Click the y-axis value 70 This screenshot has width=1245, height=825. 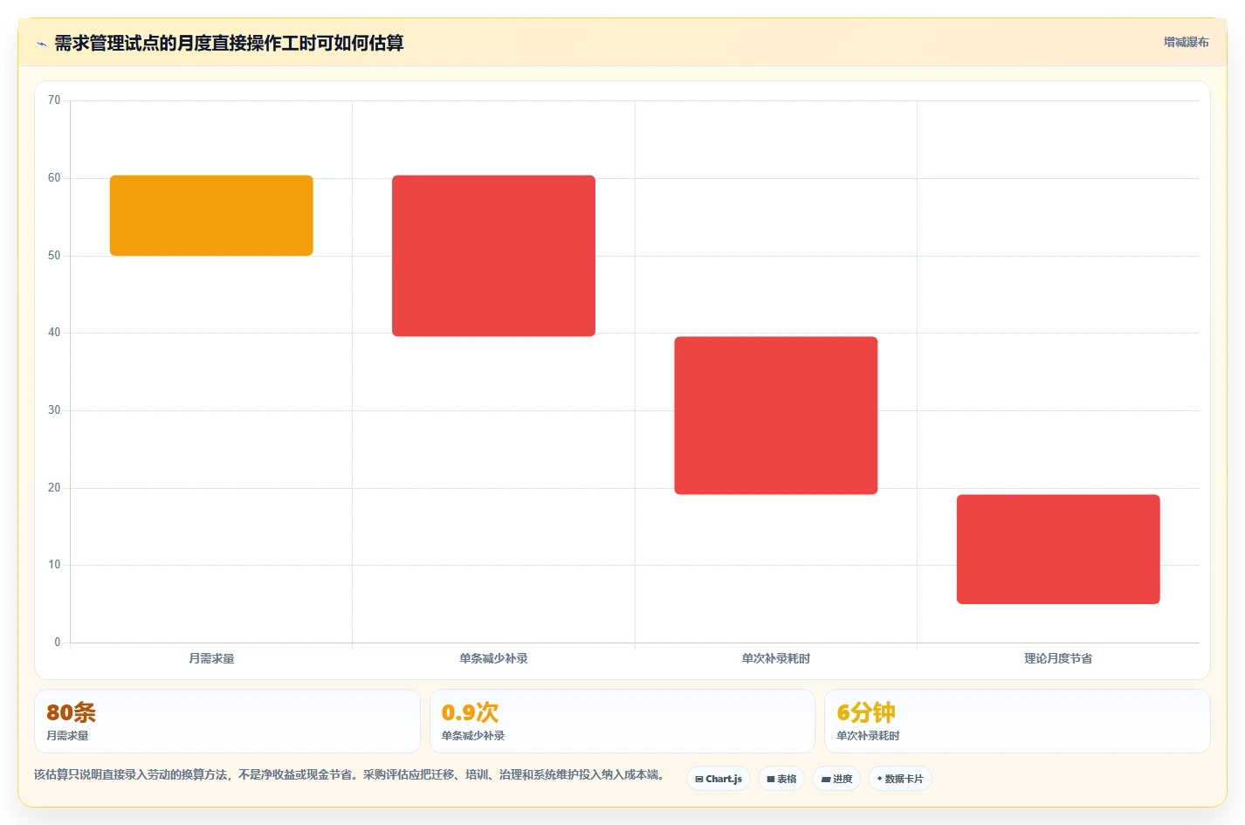(54, 100)
